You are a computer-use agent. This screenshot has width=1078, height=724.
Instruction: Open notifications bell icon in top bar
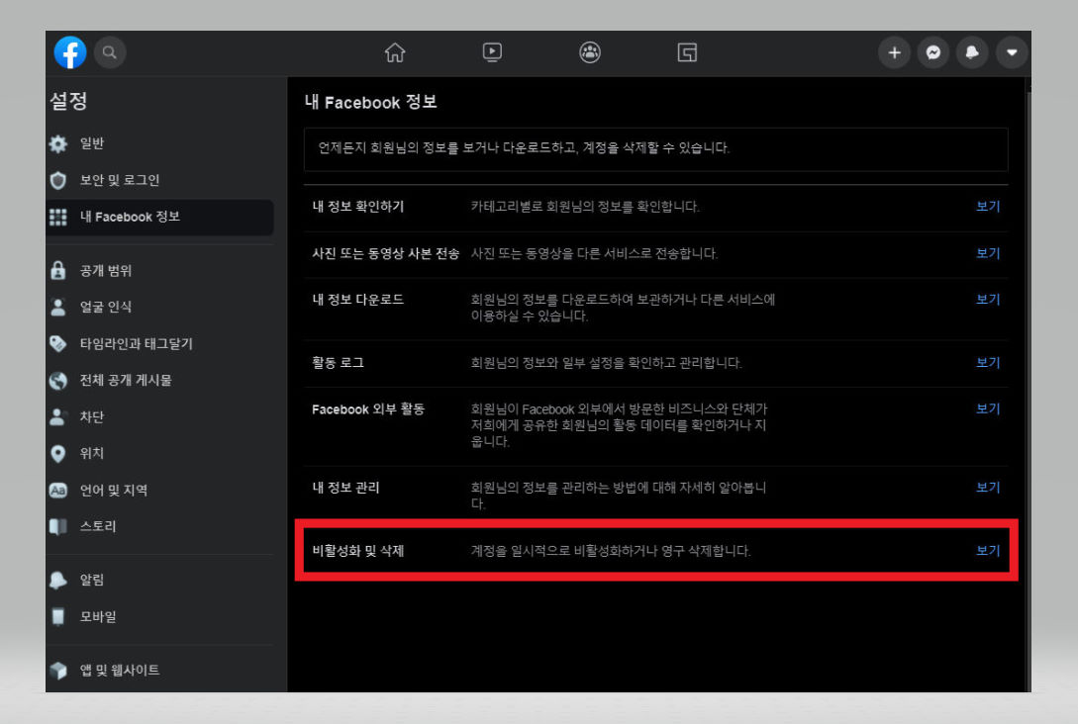point(972,52)
